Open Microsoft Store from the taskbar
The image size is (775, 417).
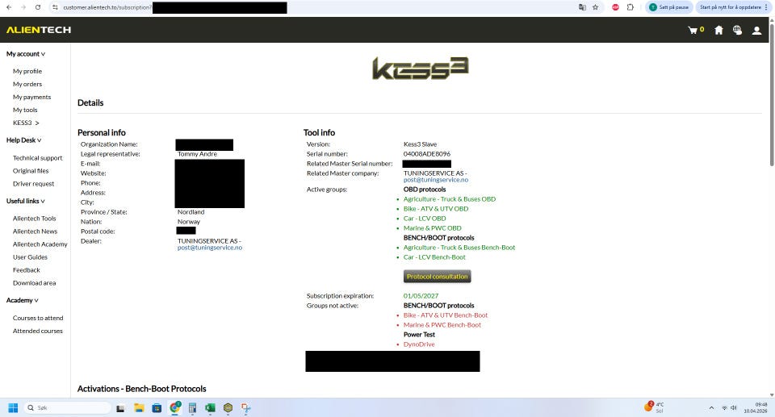pyautogui.click(x=157, y=407)
